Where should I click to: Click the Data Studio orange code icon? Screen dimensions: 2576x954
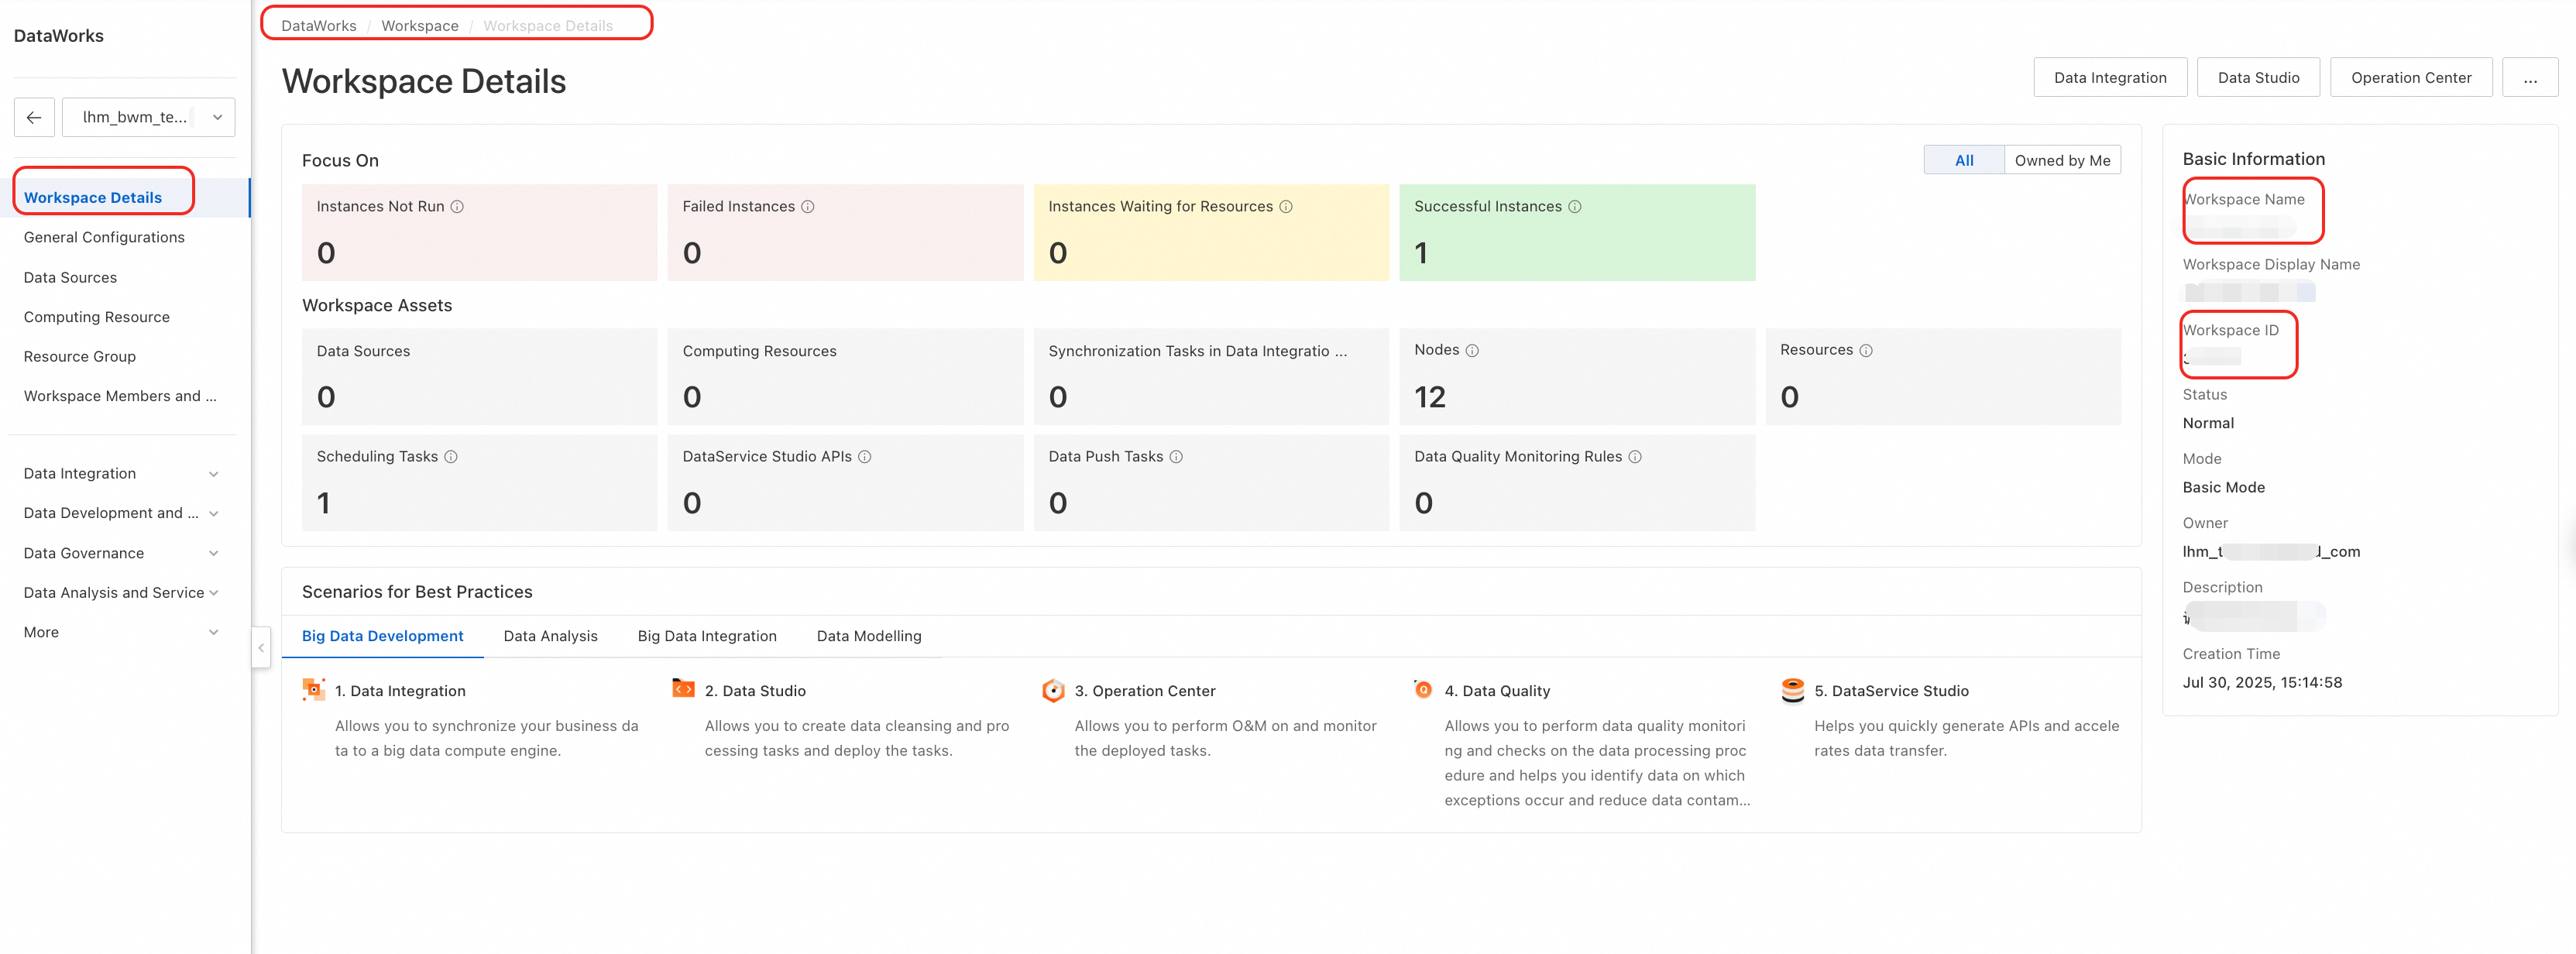pos(683,689)
